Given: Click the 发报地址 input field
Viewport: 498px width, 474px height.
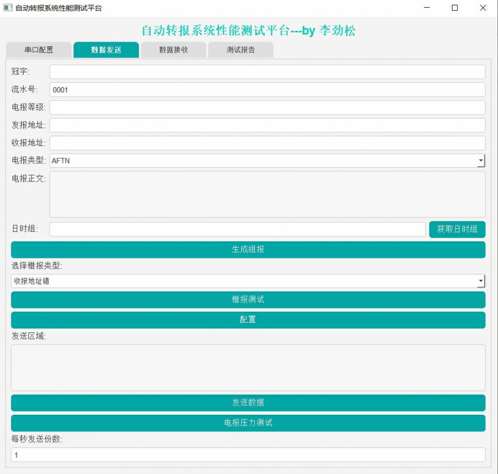Looking at the screenshot, I should pos(266,125).
